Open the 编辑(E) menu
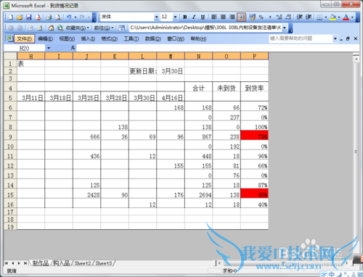 46,38
